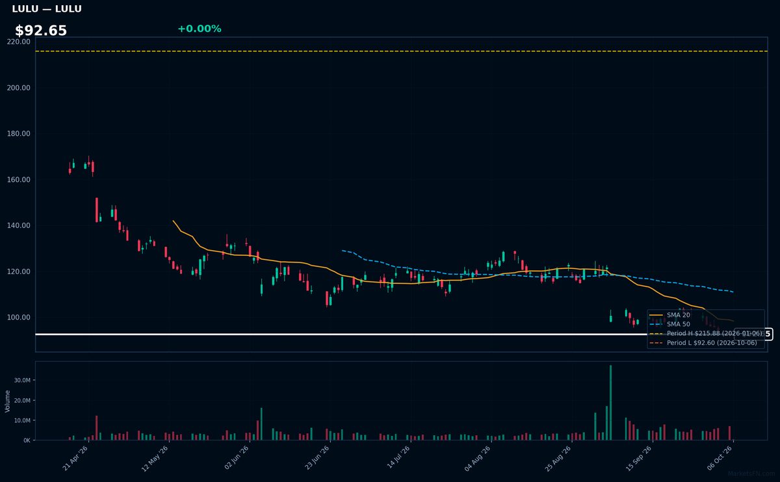Click the 100.00 price axis label
The image size is (780, 482).
click(18, 318)
